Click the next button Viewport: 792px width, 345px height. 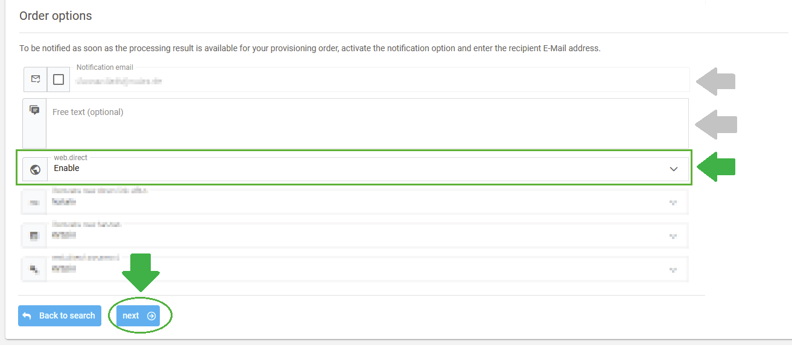(x=138, y=315)
